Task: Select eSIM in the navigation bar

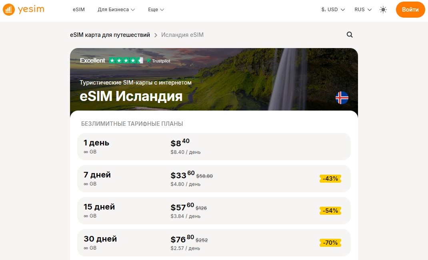Action: pyautogui.click(x=78, y=9)
